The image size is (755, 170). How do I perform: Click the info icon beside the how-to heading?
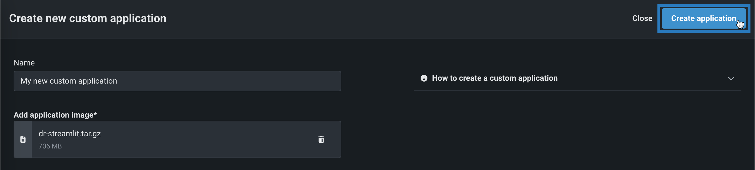(424, 78)
